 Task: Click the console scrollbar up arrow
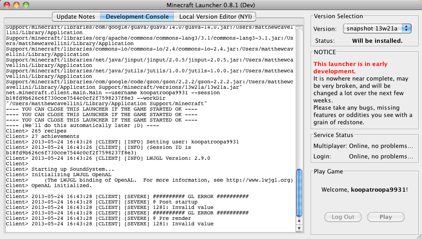coord(299,221)
